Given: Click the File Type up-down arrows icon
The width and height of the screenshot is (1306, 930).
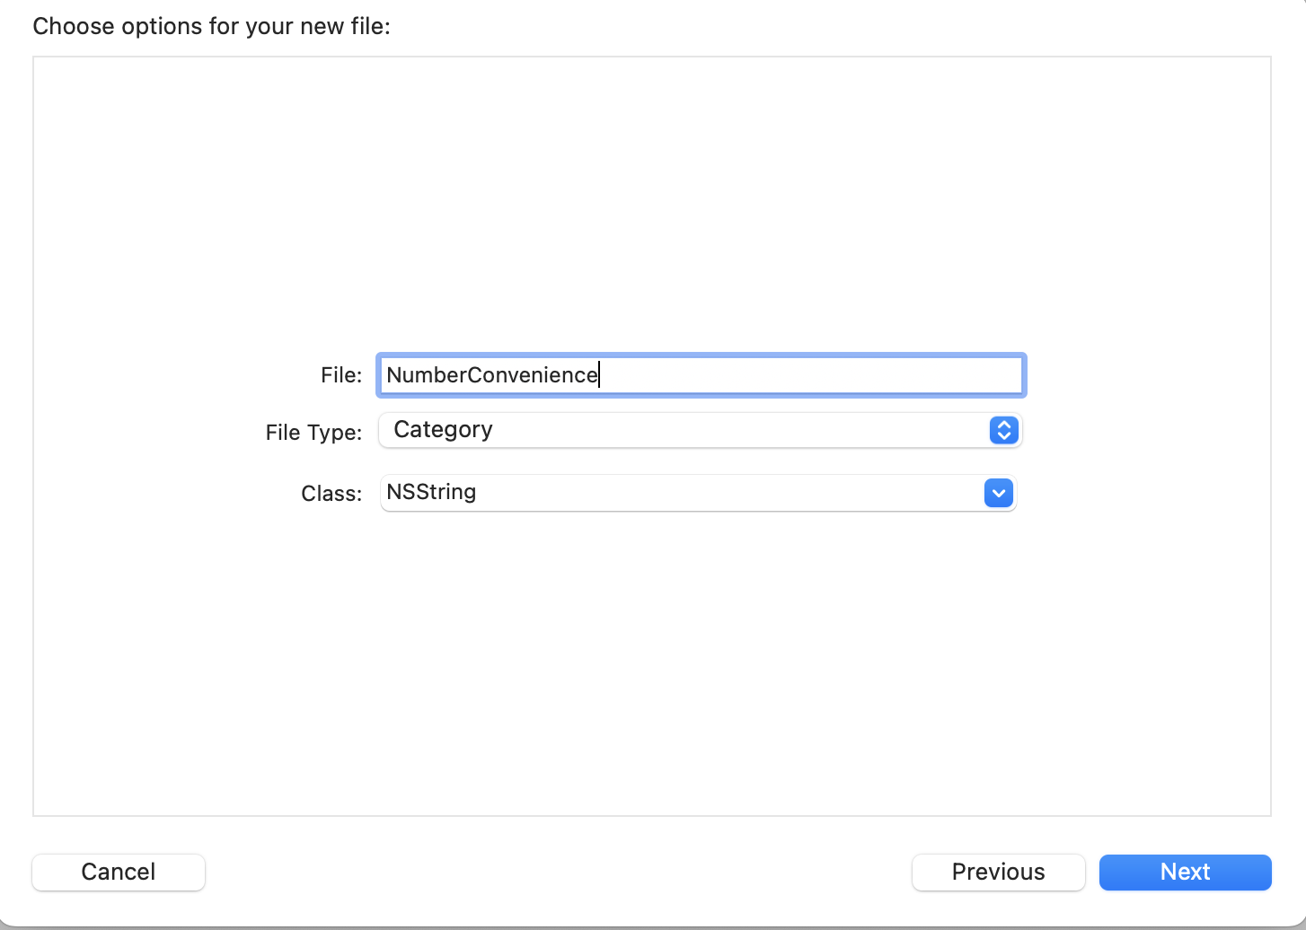Looking at the screenshot, I should tap(1003, 431).
